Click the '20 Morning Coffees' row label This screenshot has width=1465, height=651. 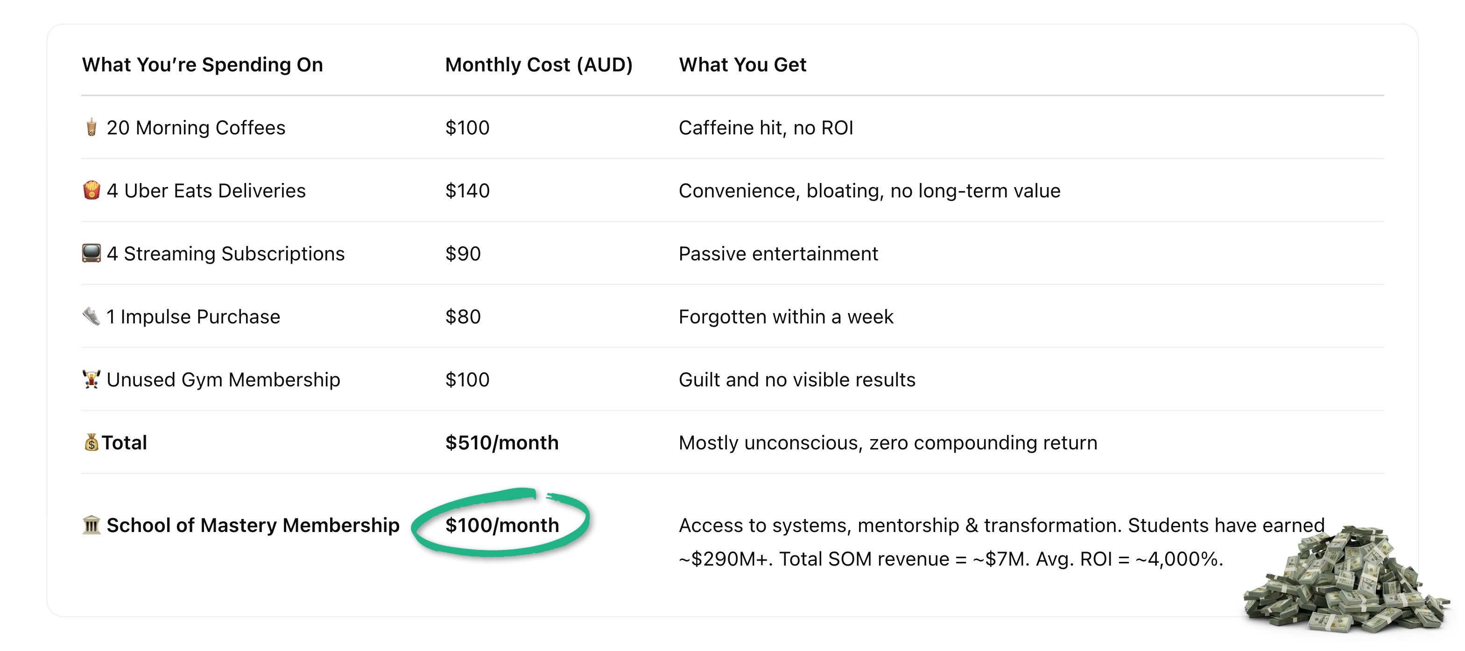(x=196, y=128)
